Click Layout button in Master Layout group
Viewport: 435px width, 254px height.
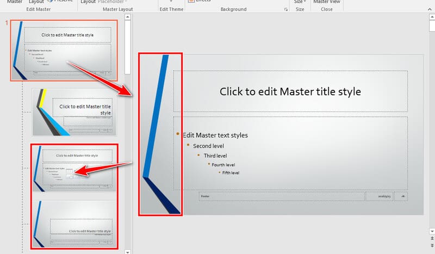(x=88, y=2)
